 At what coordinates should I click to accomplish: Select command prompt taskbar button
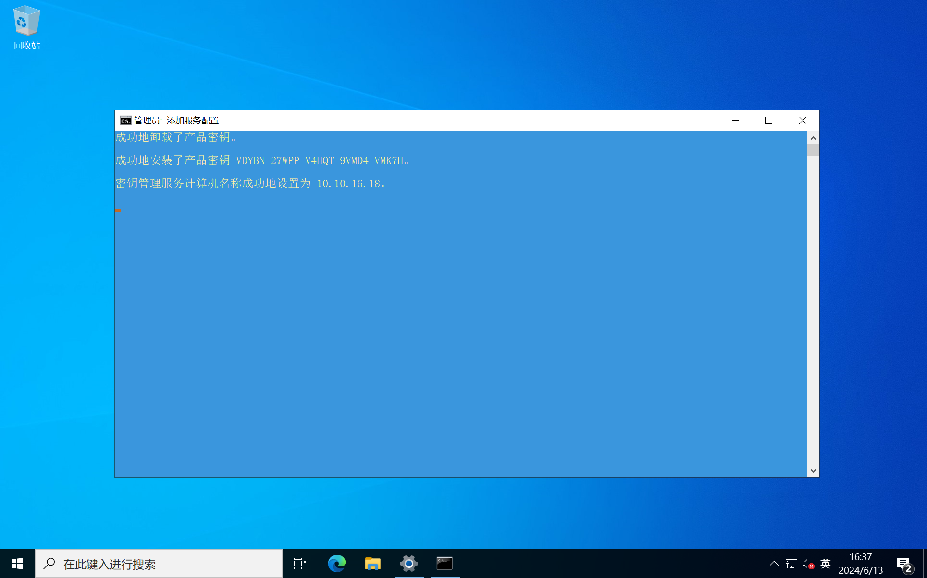click(x=445, y=564)
